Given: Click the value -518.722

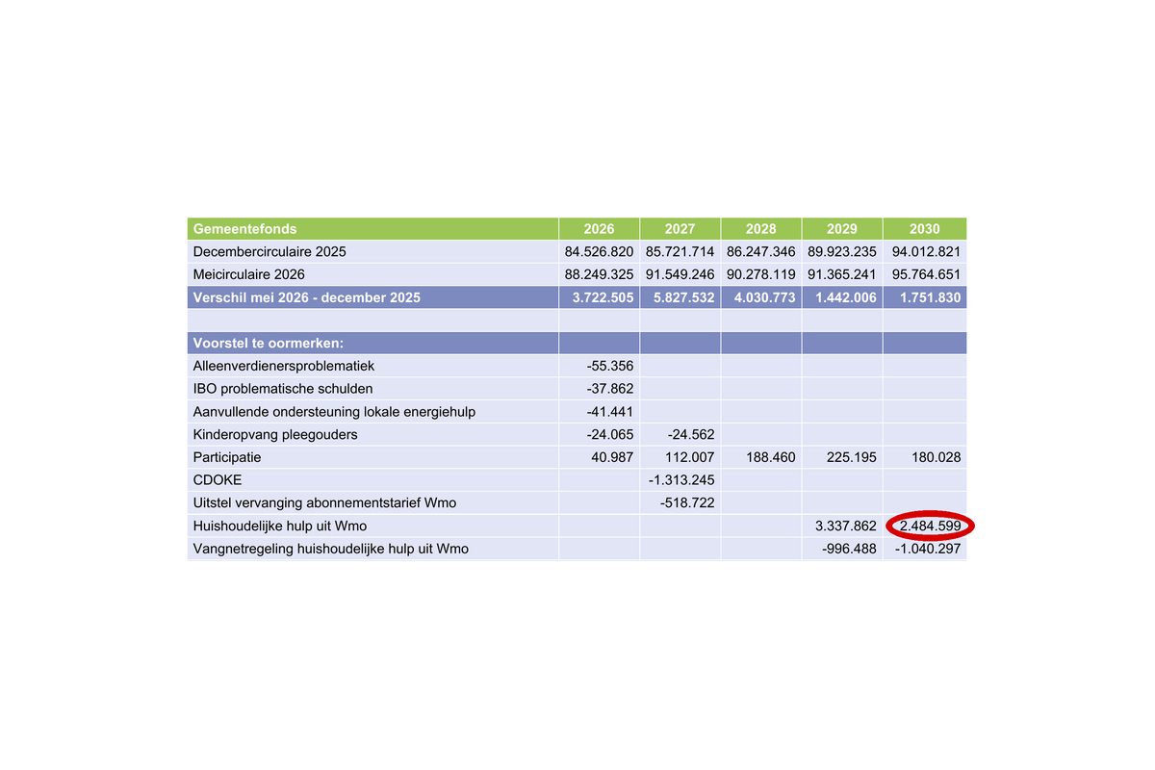Looking at the screenshot, I should pyautogui.click(x=687, y=503).
